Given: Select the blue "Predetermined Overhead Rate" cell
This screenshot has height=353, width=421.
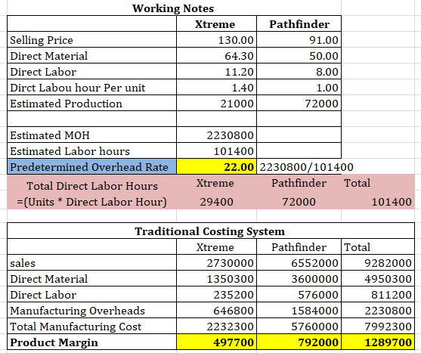Looking at the screenshot, I should click(x=91, y=167).
